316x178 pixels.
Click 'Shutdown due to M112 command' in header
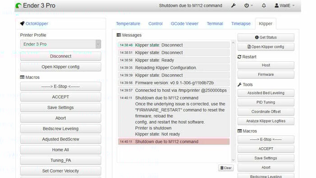(190, 6)
